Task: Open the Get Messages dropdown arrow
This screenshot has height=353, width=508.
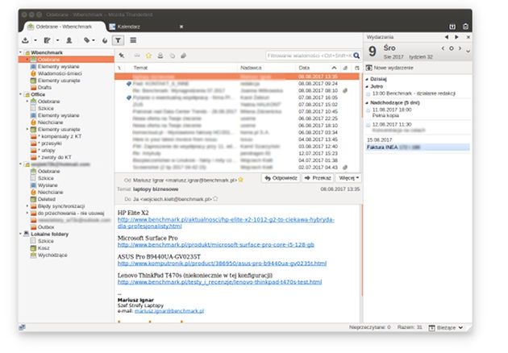Action: pos(35,40)
